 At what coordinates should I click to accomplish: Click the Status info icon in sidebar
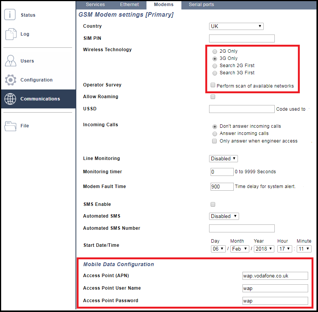pos(10,15)
